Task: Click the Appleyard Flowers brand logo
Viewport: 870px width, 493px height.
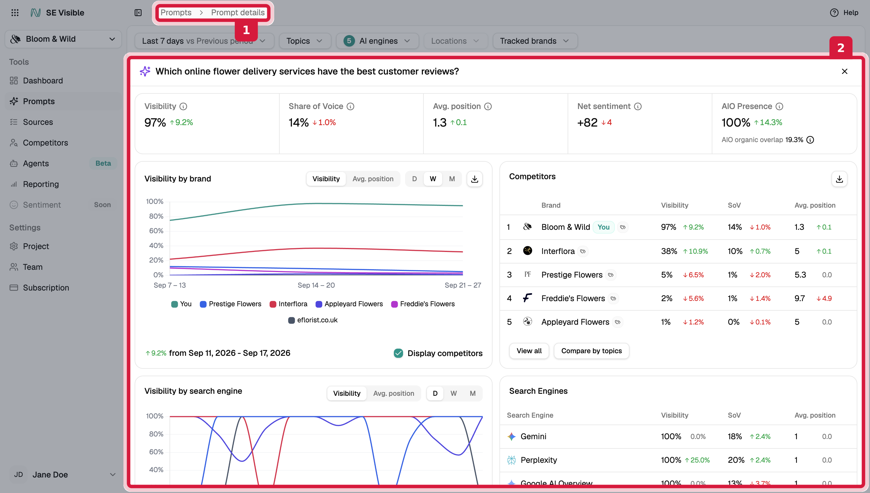Action: pos(527,321)
